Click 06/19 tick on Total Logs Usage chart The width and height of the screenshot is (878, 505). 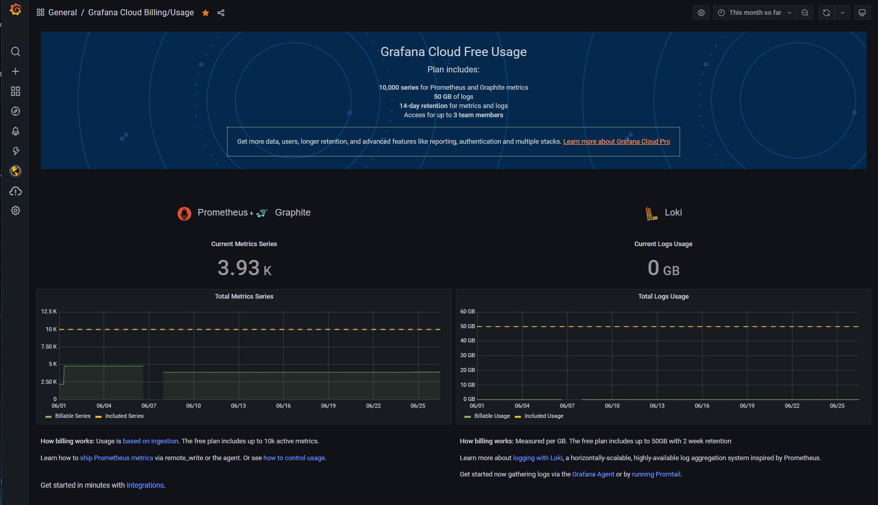tap(747, 406)
